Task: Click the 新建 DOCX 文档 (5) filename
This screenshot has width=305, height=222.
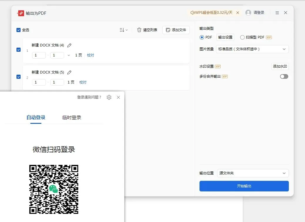Action: coord(48,72)
